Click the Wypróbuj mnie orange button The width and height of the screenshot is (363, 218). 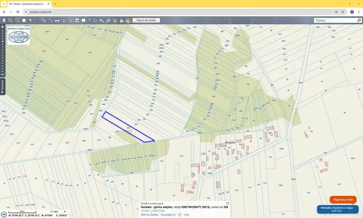[x=343, y=199]
